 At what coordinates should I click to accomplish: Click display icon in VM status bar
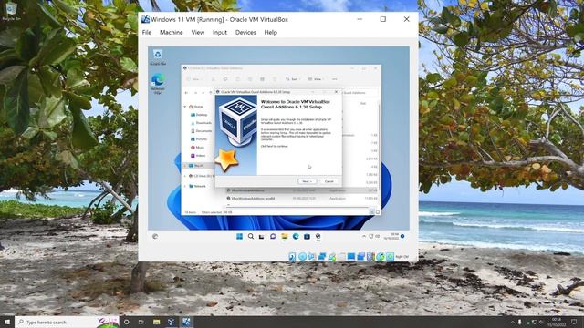(351, 257)
